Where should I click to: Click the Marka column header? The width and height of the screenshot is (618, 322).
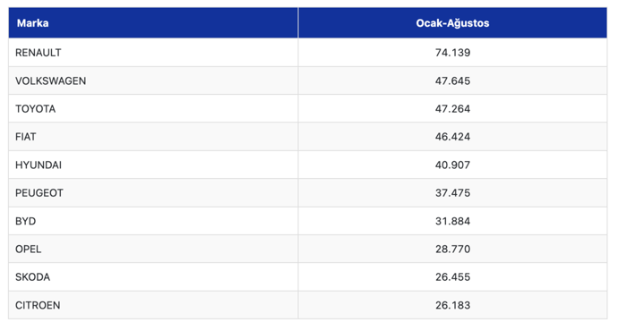[153, 23]
